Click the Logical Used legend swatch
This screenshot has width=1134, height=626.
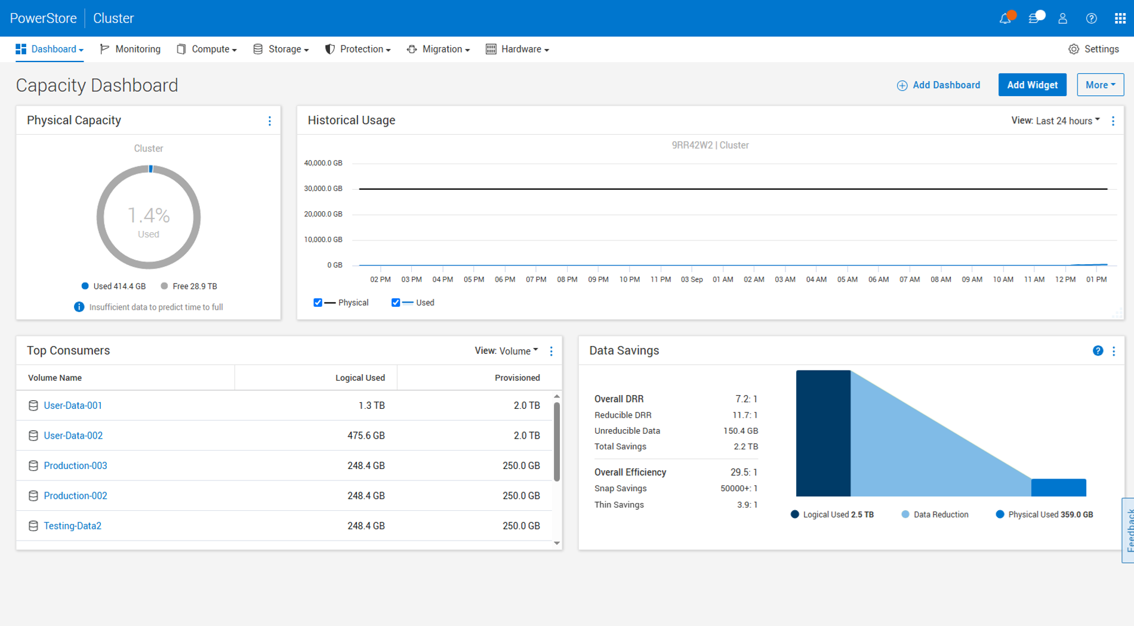coord(794,514)
